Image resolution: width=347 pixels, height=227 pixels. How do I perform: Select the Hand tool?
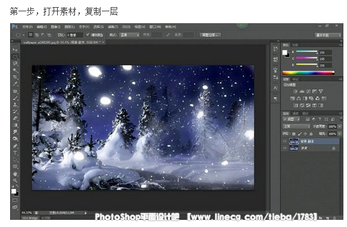coord(15,174)
